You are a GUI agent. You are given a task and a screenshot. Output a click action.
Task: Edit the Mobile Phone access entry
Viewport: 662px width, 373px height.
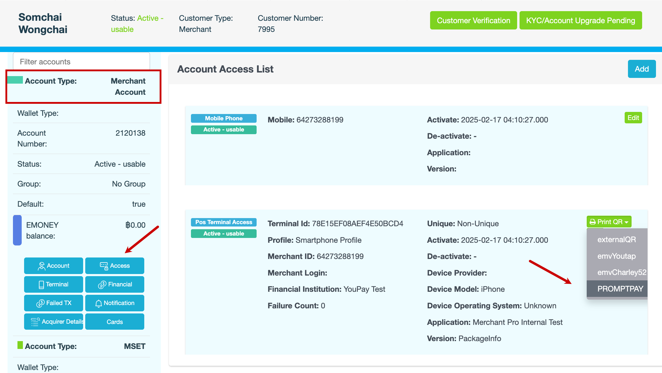[x=633, y=118]
